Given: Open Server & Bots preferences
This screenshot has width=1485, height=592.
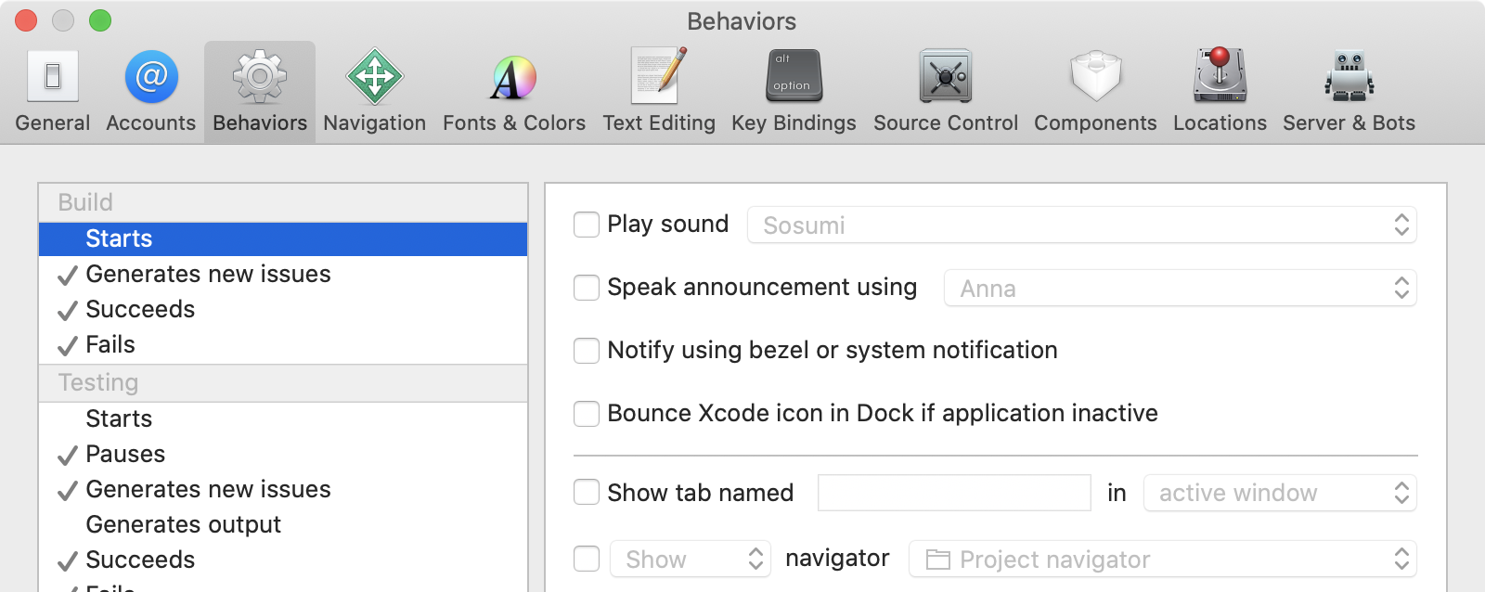Looking at the screenshot, I should [1349, 91].
